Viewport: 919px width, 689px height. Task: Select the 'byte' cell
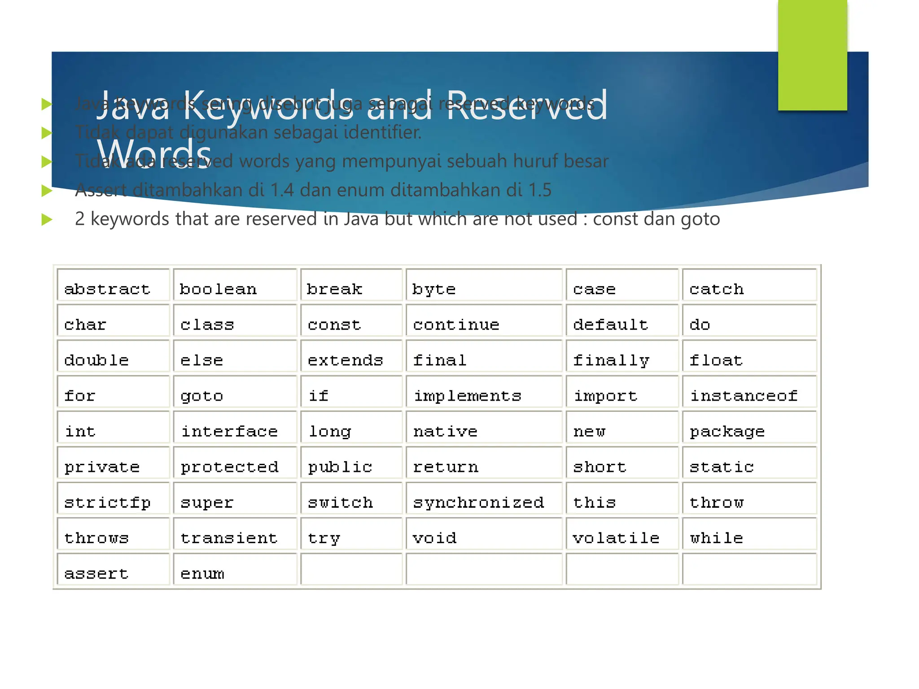(484, 285)
